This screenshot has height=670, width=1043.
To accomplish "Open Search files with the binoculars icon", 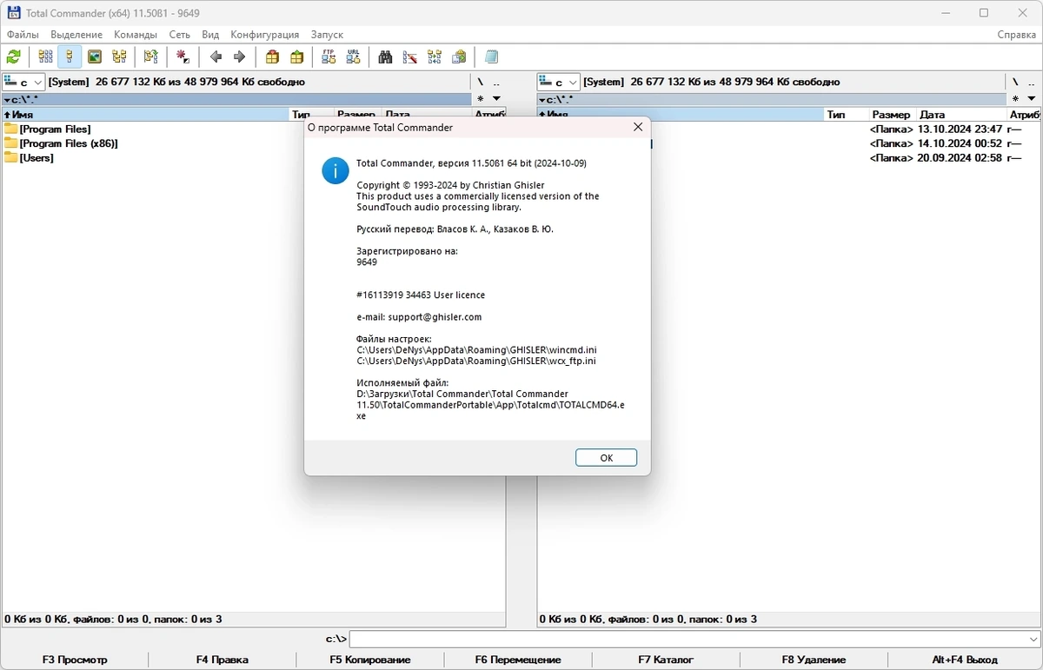I will click(385, 57).
